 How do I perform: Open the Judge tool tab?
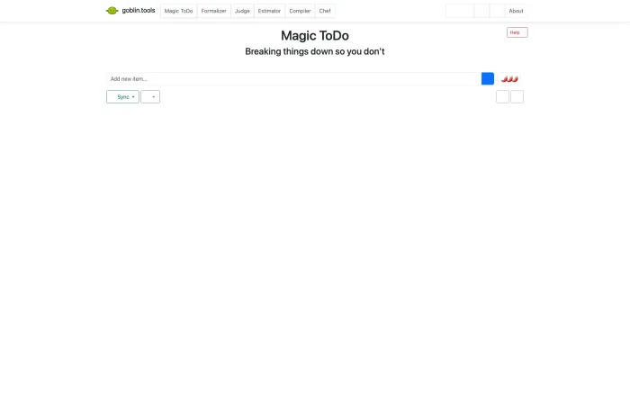[x=242, y=11]
